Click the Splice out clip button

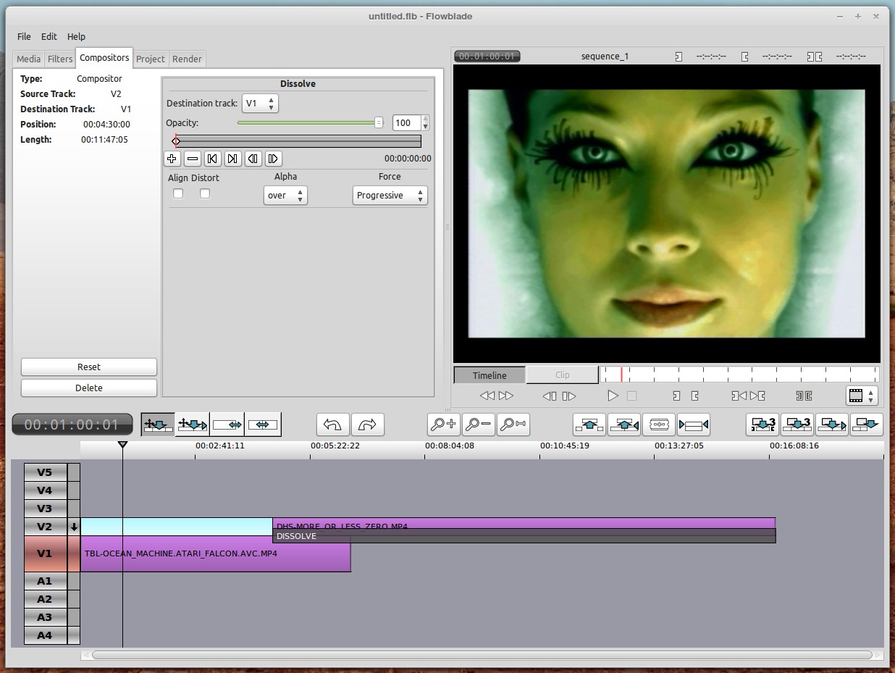(624, 425)
